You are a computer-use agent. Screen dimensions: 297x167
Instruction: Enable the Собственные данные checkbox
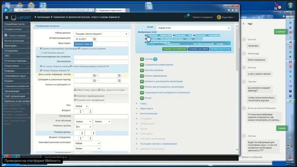coord(41,52)
